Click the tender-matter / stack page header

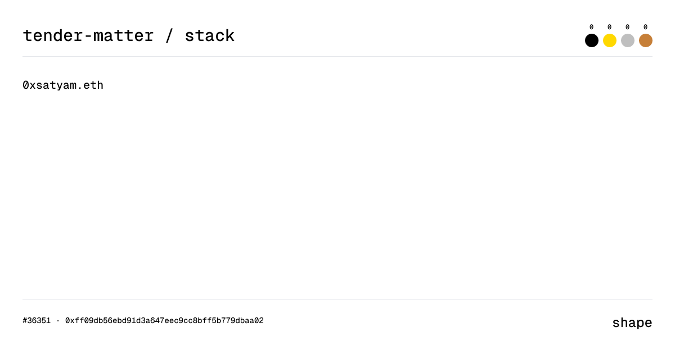(128, 35)
